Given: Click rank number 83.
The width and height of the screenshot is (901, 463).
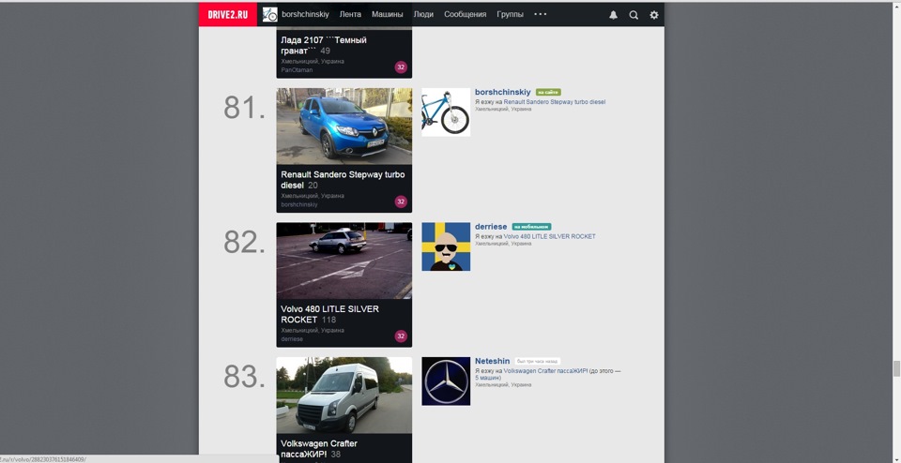Looking at the screenshot, I should pos(244,377).
